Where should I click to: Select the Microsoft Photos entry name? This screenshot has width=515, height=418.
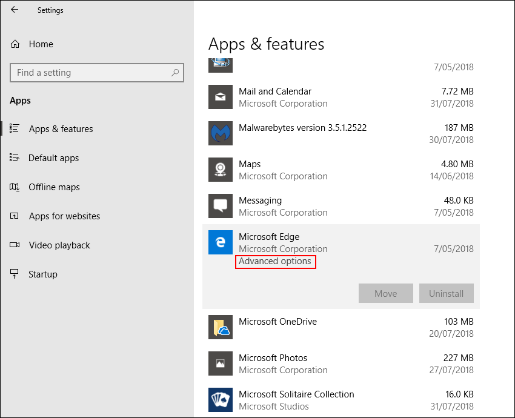click(x=273, y=358)
